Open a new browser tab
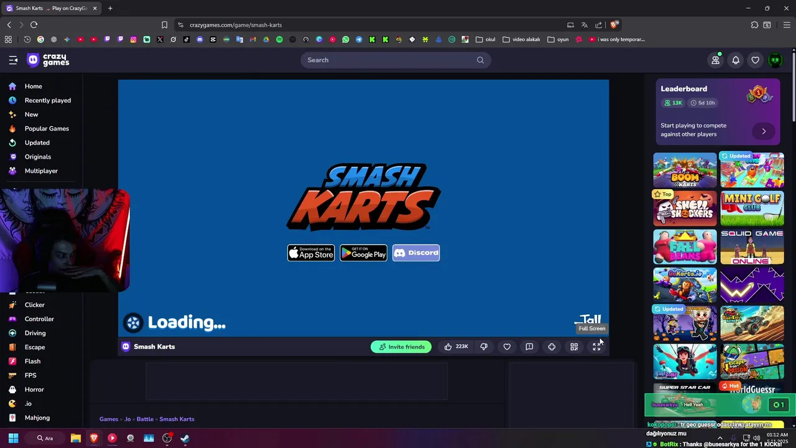 110,8
